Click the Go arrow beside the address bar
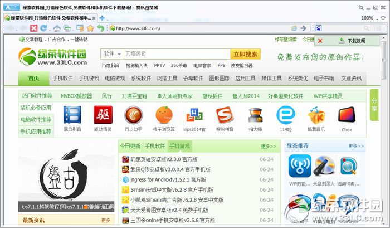390x229 pixels. tap(303, 28)
